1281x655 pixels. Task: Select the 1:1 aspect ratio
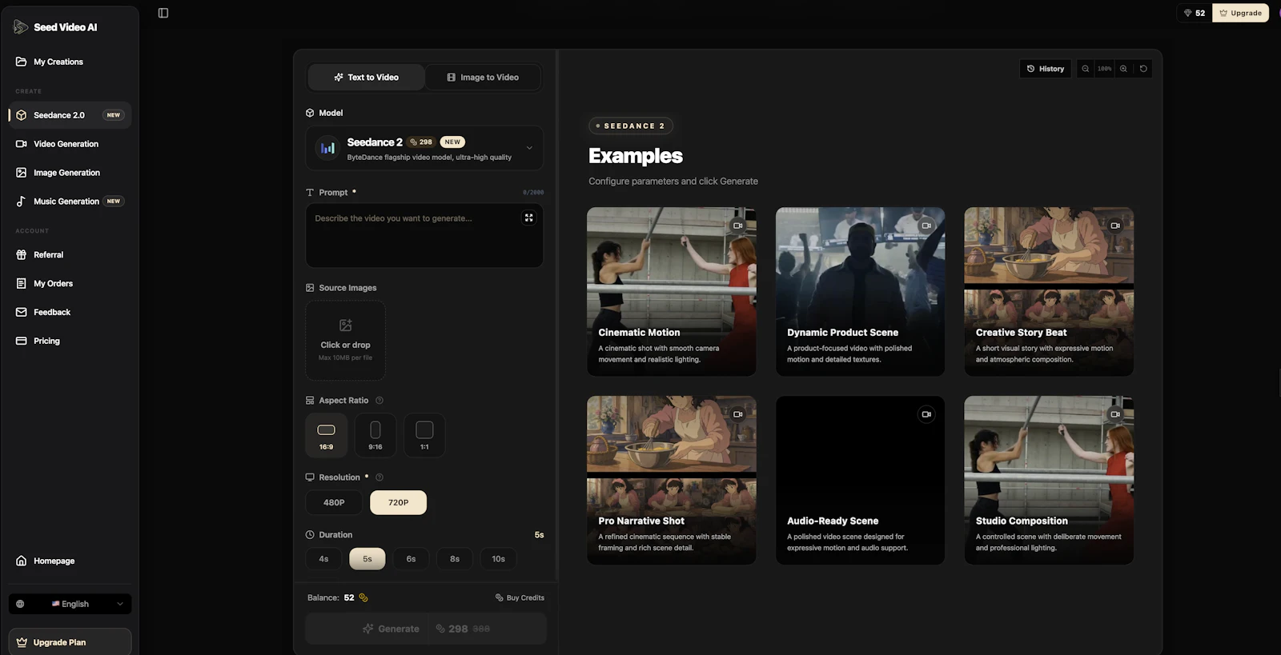(424, 436)
